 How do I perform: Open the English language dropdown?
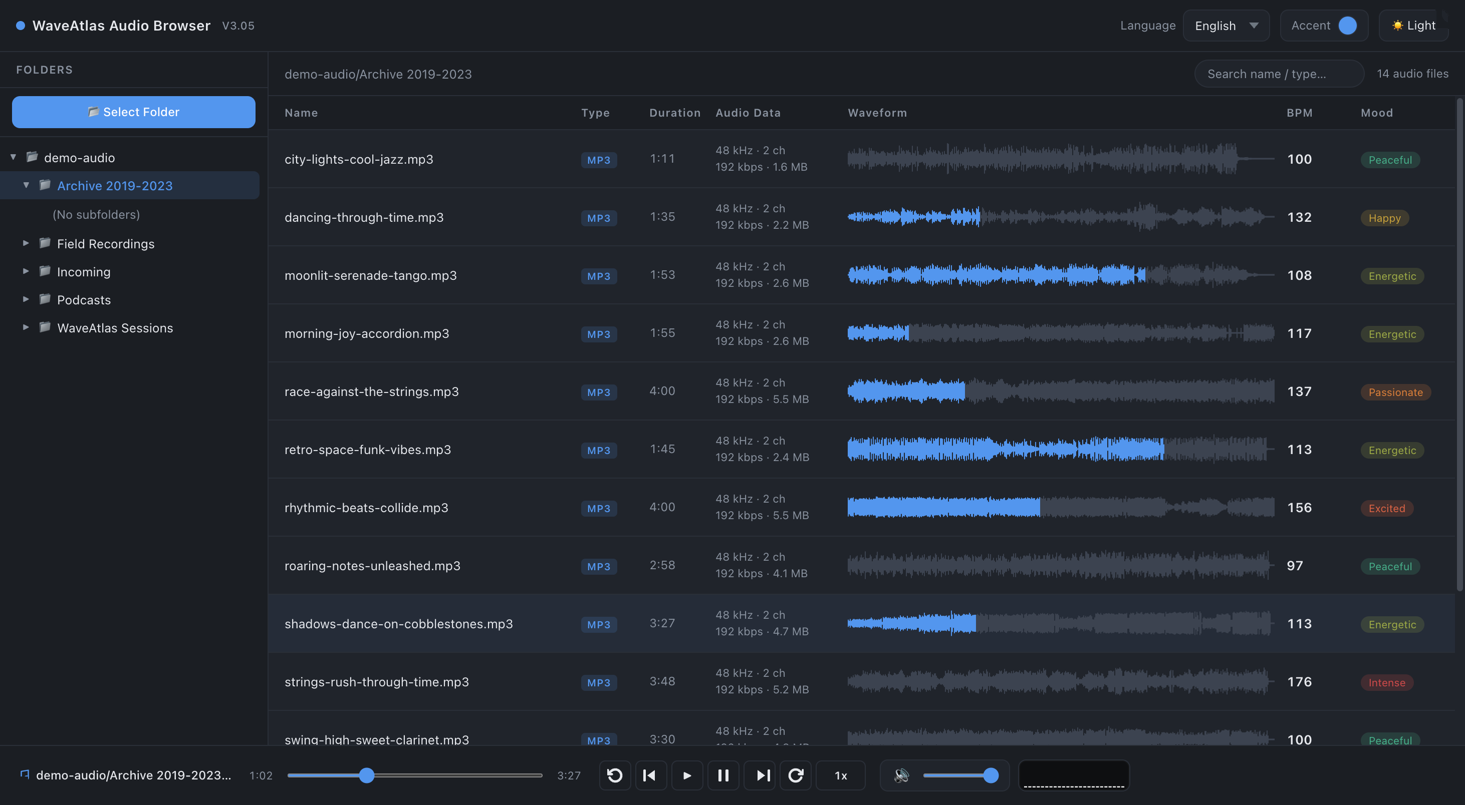pyautogui.click(x=1226, y=26)
